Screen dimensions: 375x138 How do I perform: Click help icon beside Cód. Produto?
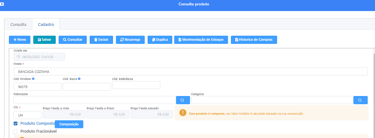(x=33, y=79)
